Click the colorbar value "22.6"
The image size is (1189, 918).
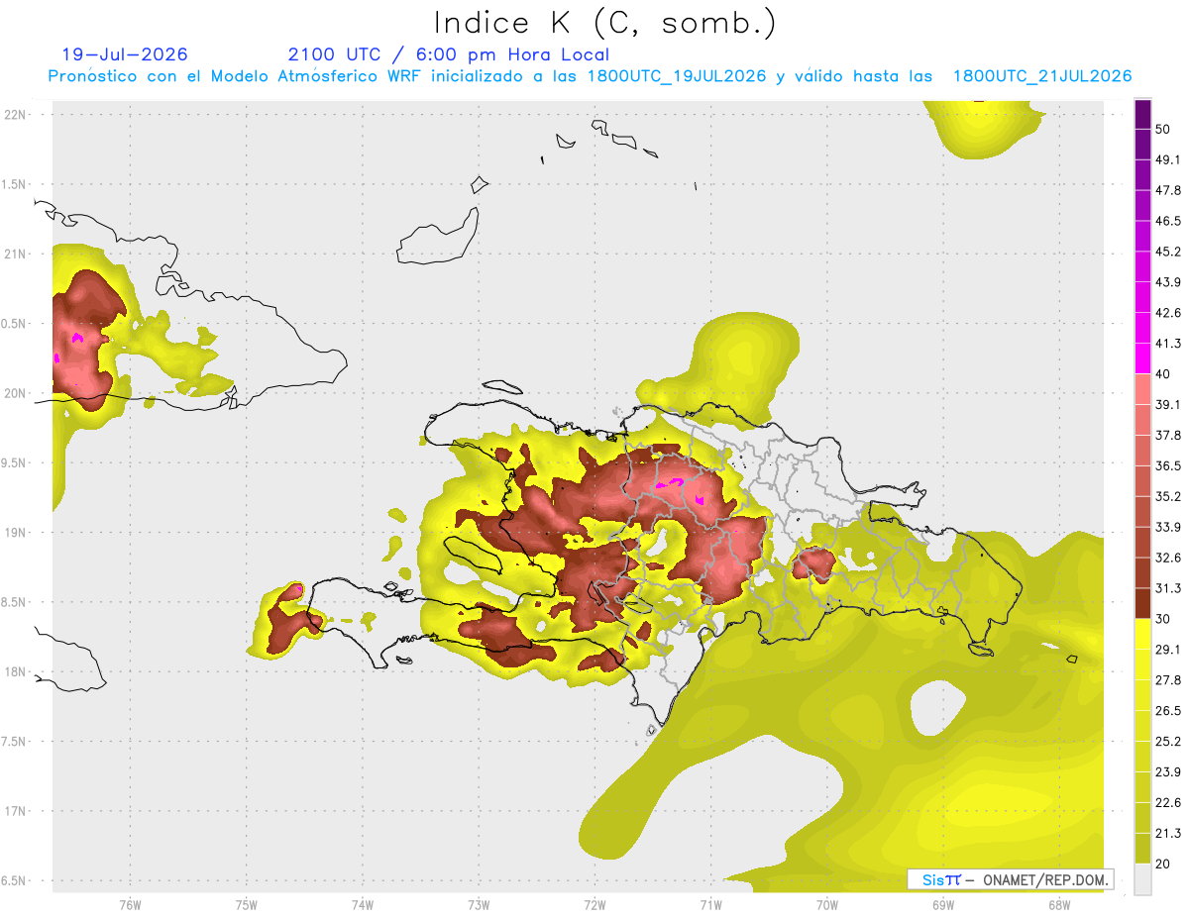click(x=1167, y=803)
